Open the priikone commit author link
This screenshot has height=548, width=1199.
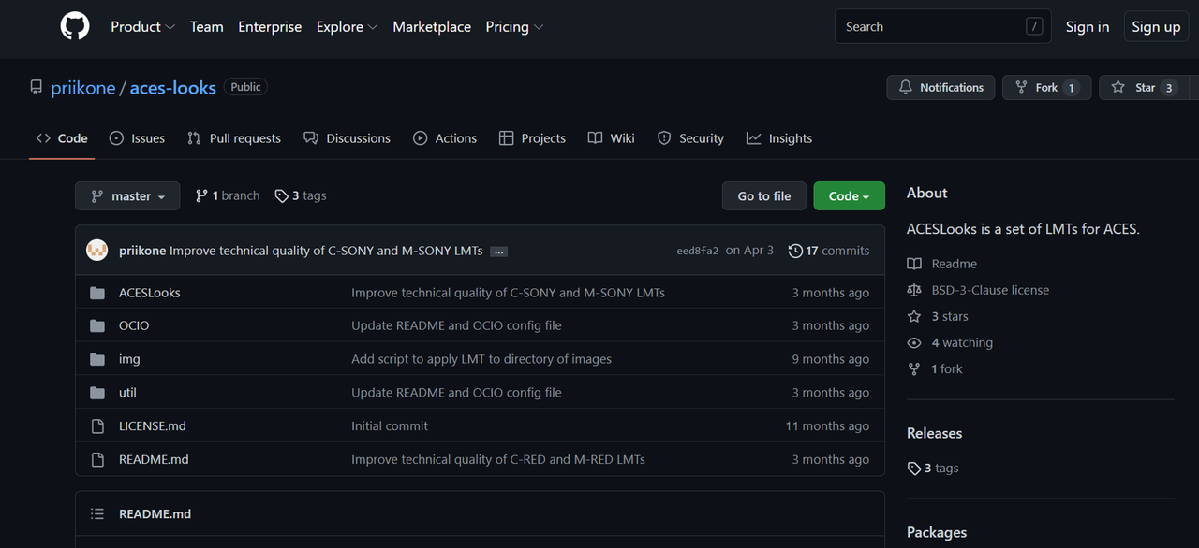[x=142, y=251]
